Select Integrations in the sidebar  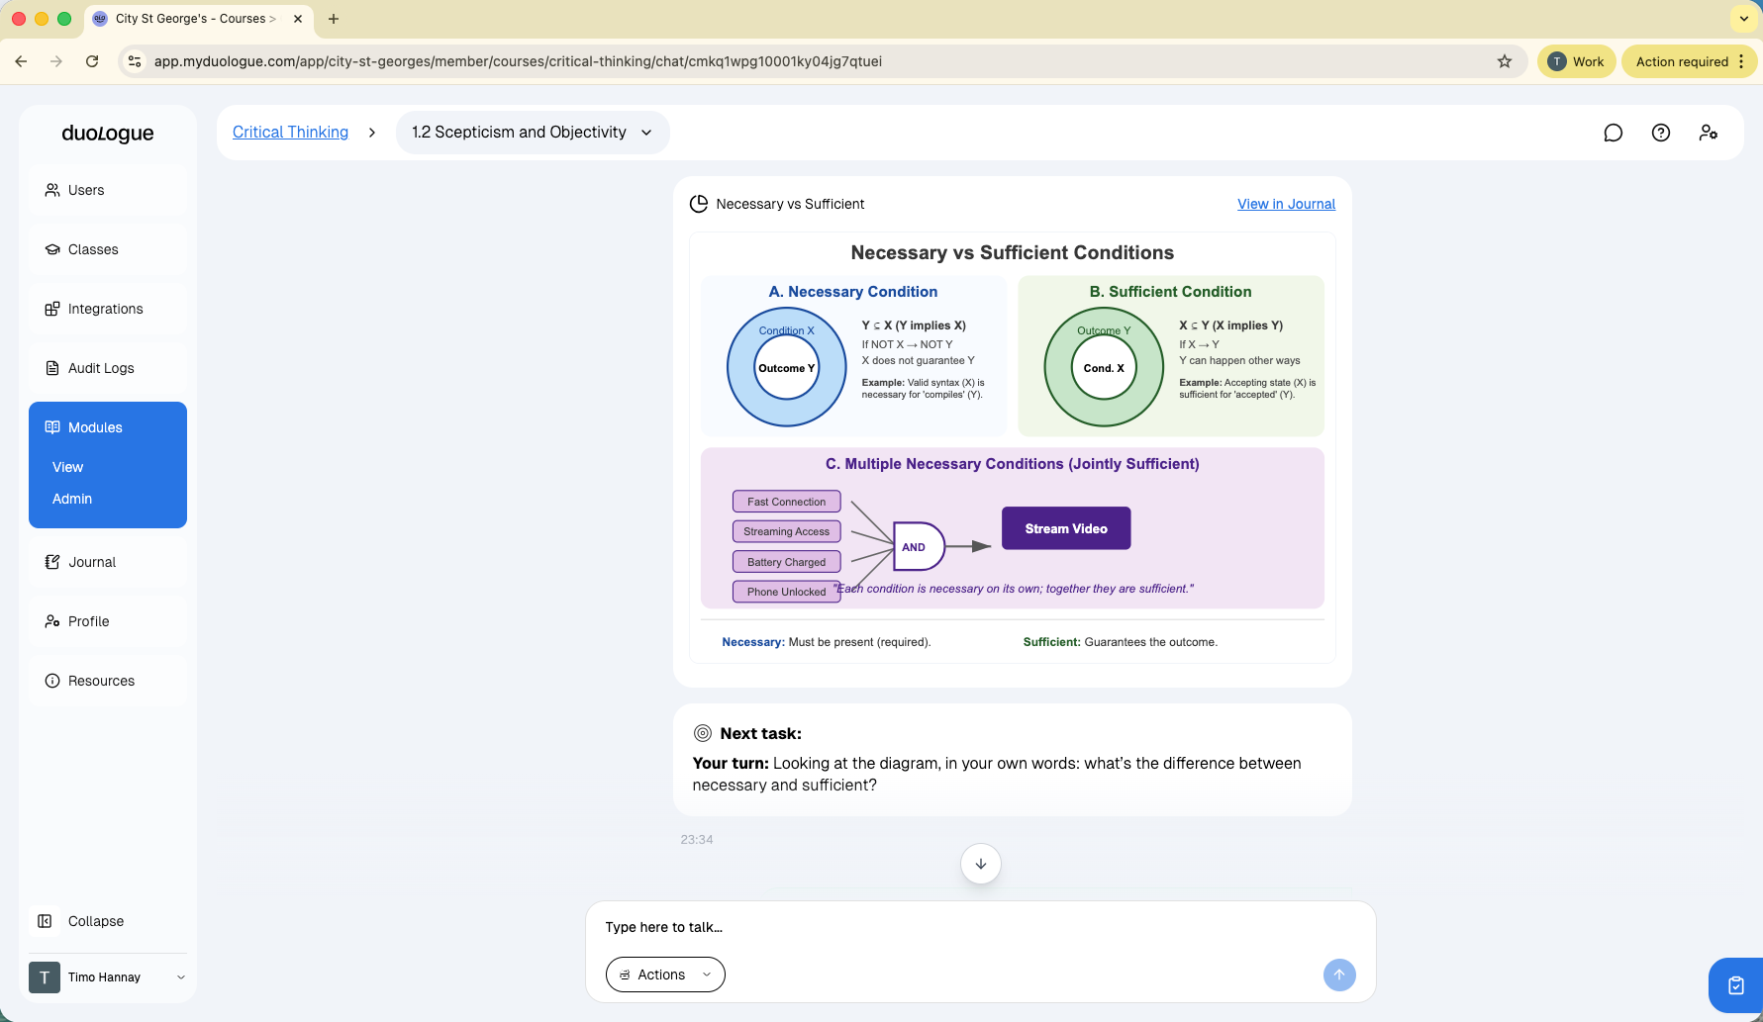coord(108,309)
